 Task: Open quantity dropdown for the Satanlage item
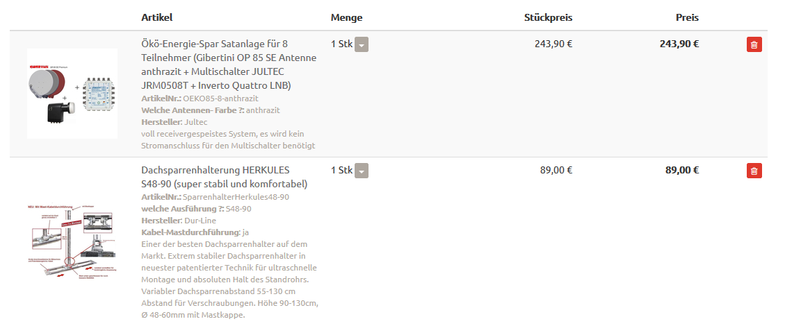pyautogui.click(x=362, y=44)
